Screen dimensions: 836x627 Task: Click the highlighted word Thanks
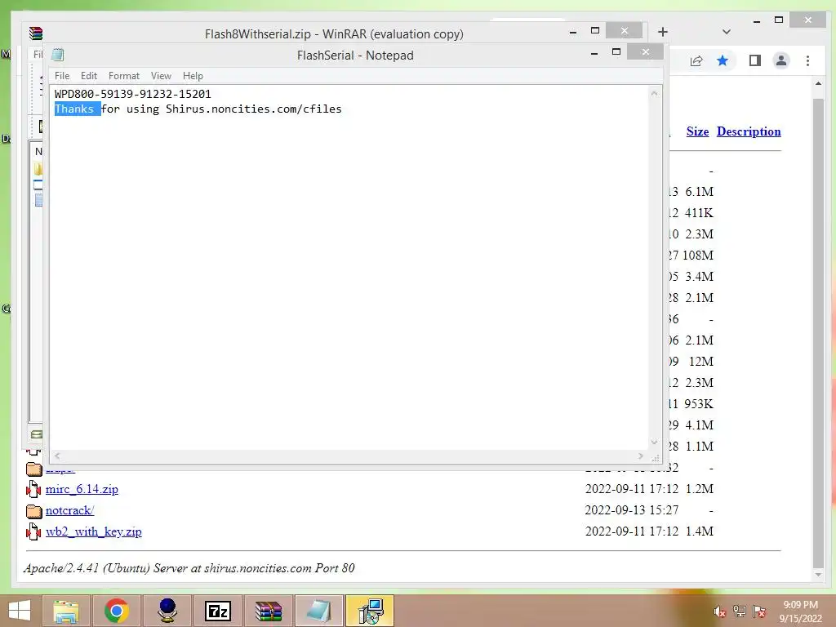click(74, 109)
